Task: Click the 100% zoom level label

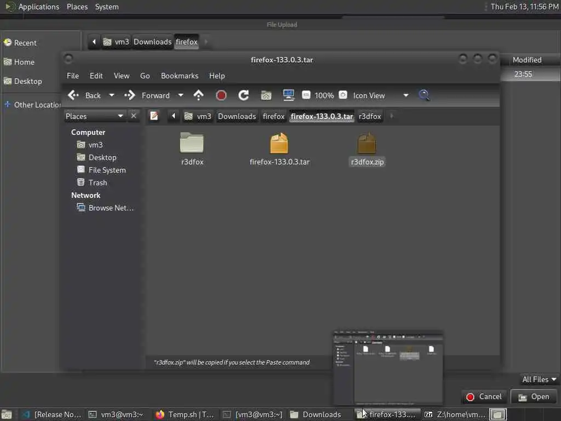Action: [x=324, y=95]
